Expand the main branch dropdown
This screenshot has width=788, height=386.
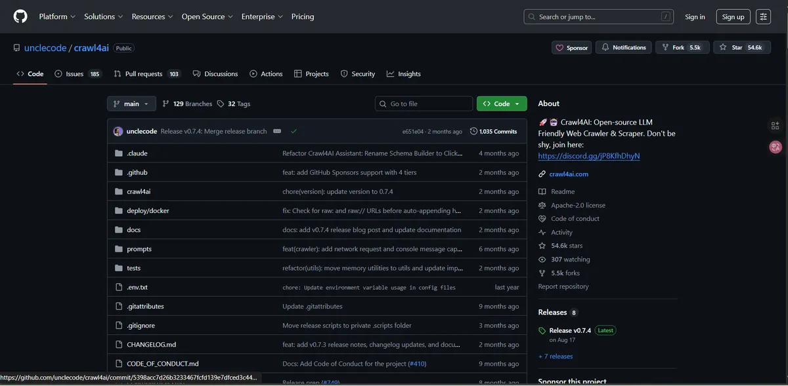click(x=131, y=104)
